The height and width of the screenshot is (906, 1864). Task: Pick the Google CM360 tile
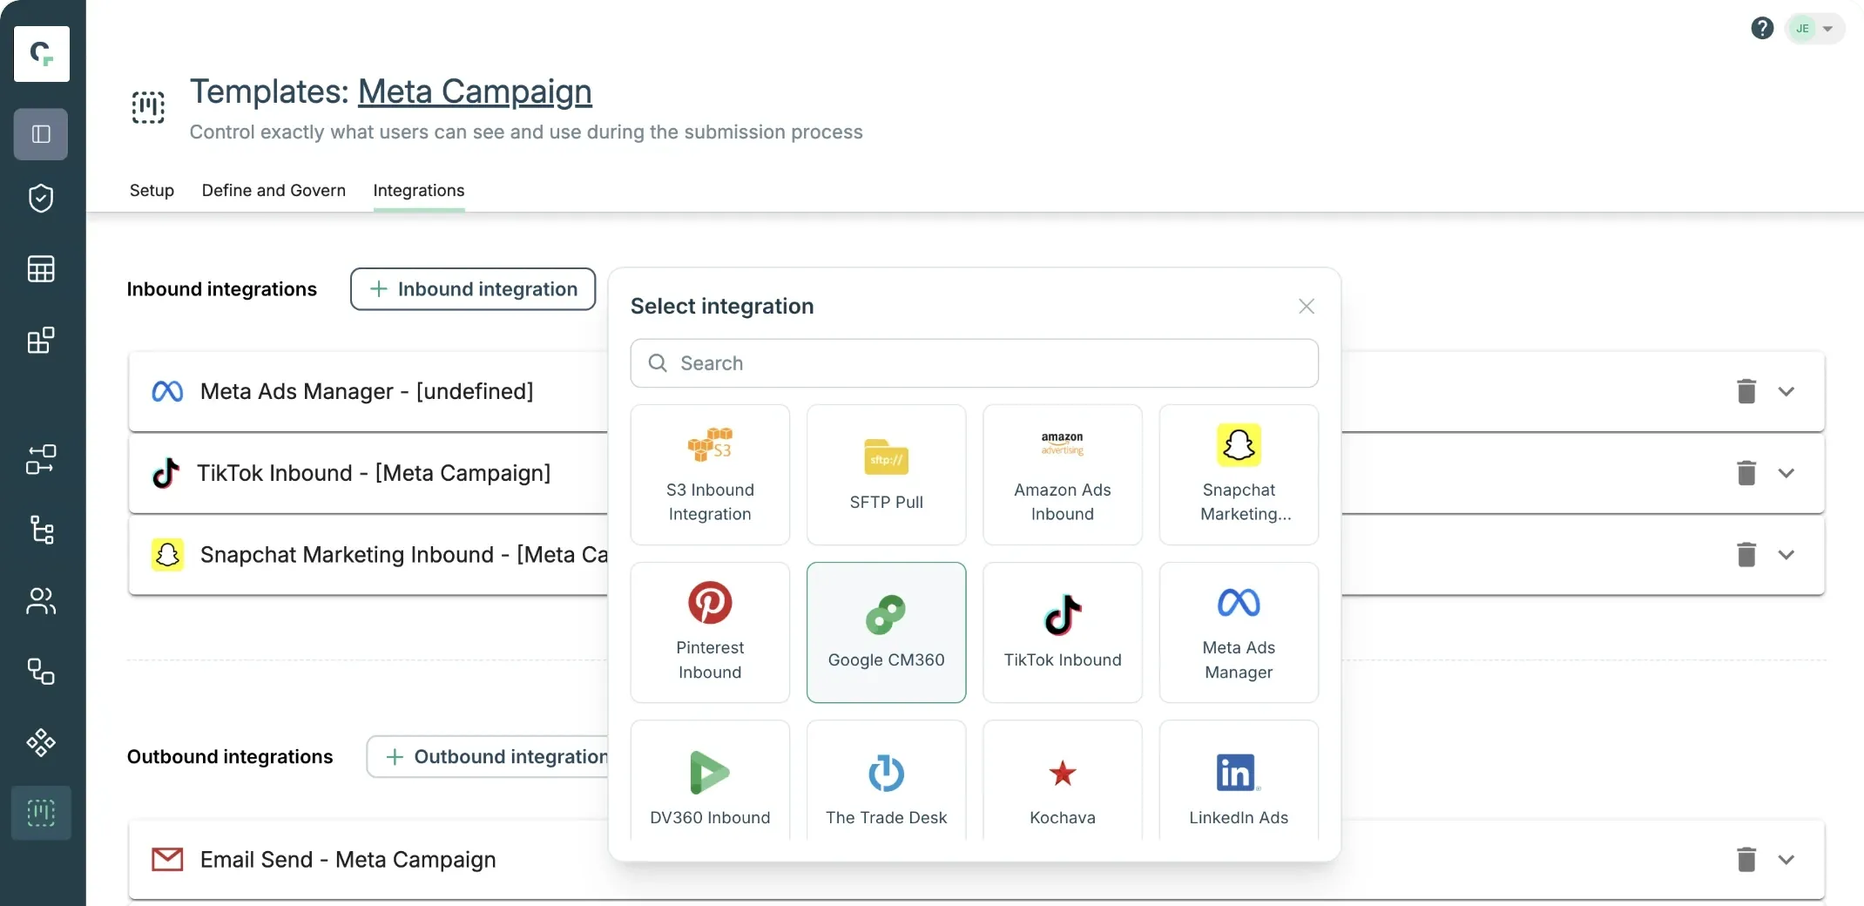[887, 632]
